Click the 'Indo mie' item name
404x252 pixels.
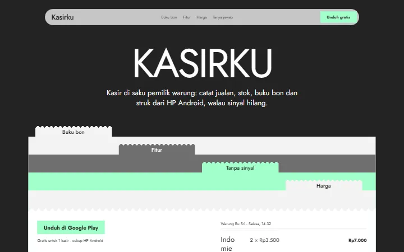tap(228, 244)
